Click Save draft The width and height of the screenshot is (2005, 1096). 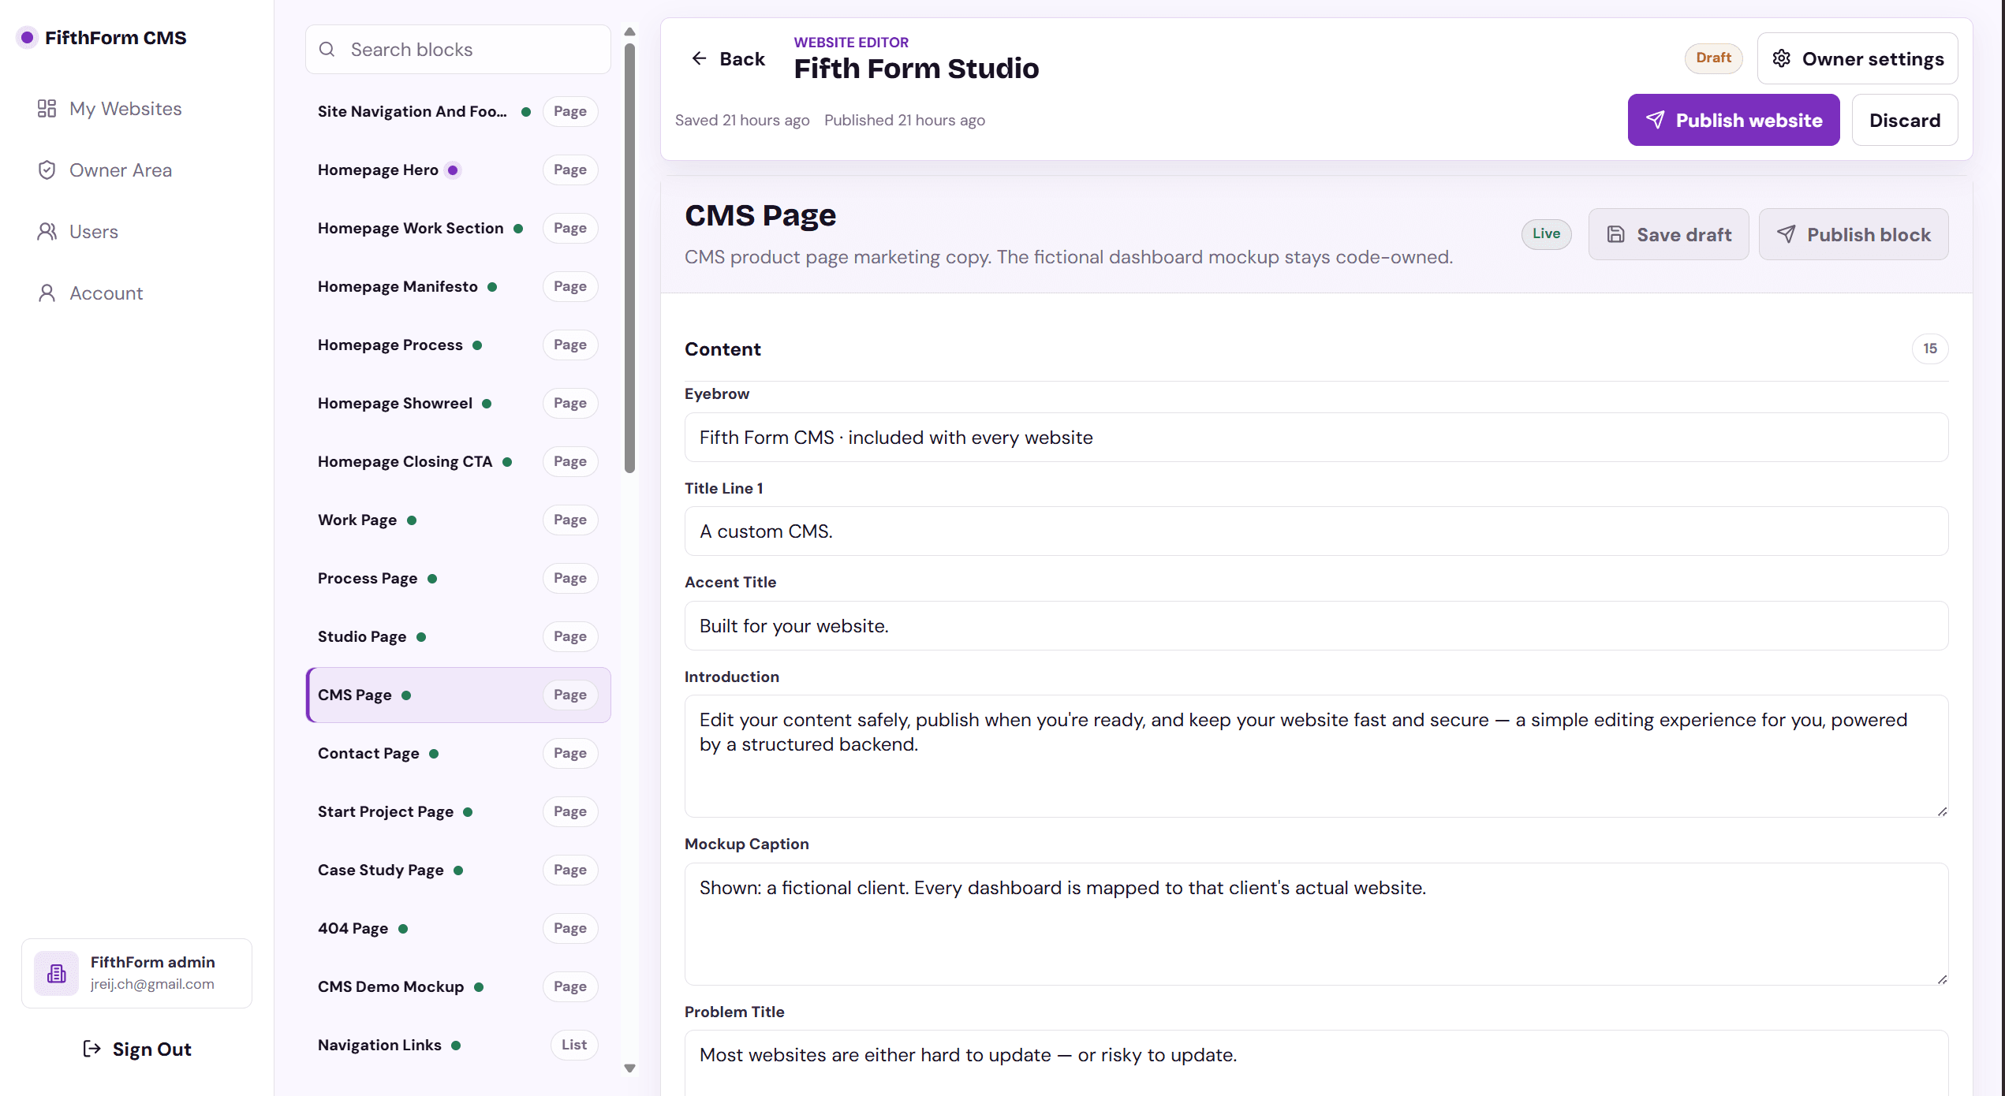(1668, 234)
